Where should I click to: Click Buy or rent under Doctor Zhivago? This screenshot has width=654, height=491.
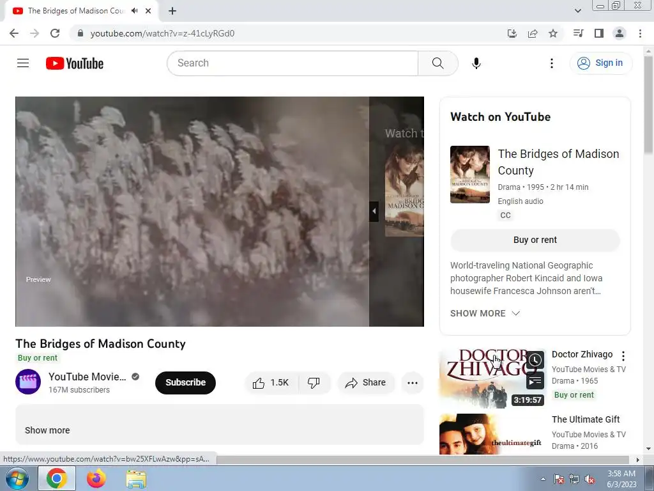(x=574, y=395)
